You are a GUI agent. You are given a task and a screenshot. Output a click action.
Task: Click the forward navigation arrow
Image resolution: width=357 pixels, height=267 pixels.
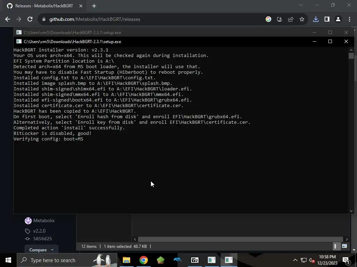pyautogui.click(x=19, y=19)
